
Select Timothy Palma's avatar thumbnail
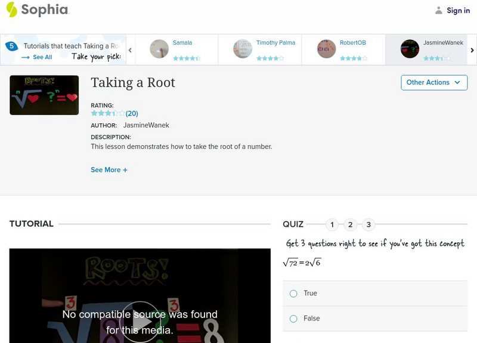[243, 49]
